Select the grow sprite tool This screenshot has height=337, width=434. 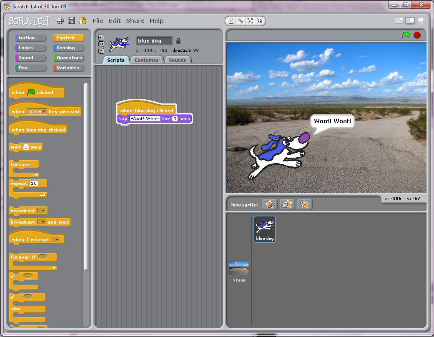(250, 21)
